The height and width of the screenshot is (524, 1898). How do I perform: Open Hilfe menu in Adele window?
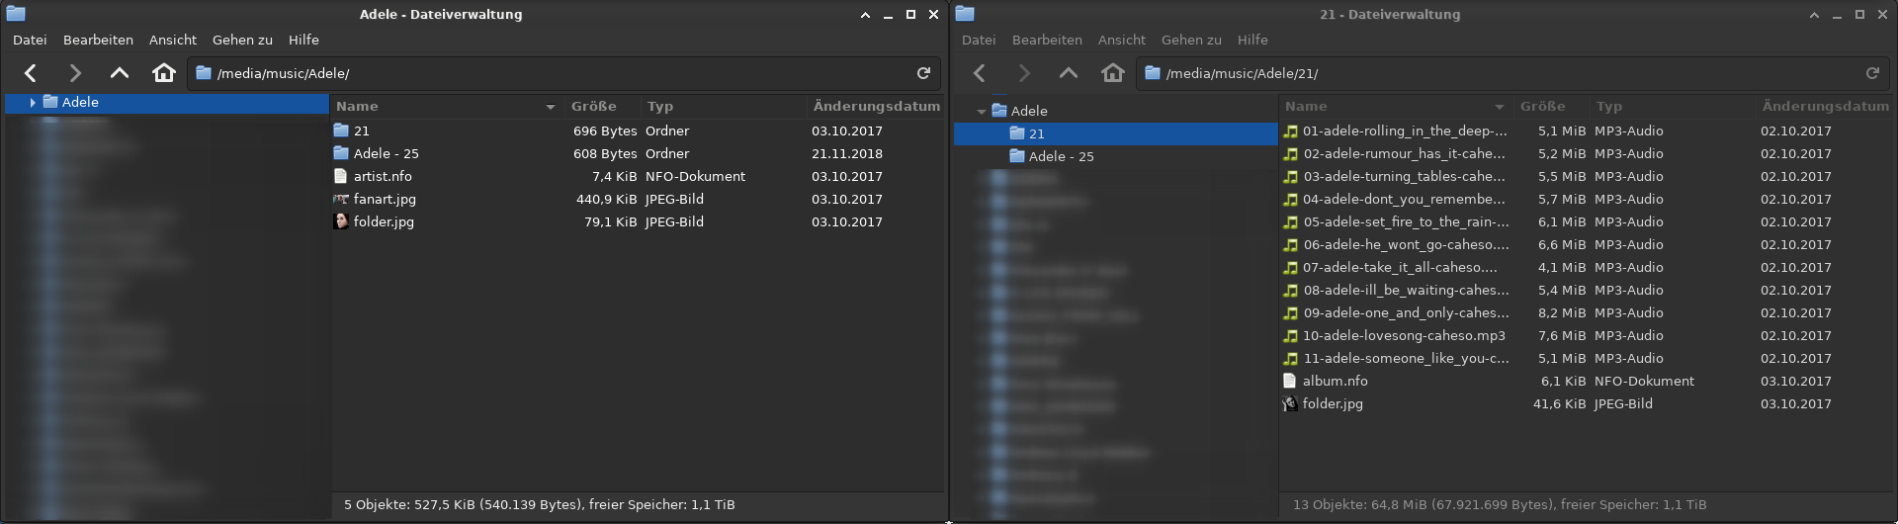pos(303,40)
